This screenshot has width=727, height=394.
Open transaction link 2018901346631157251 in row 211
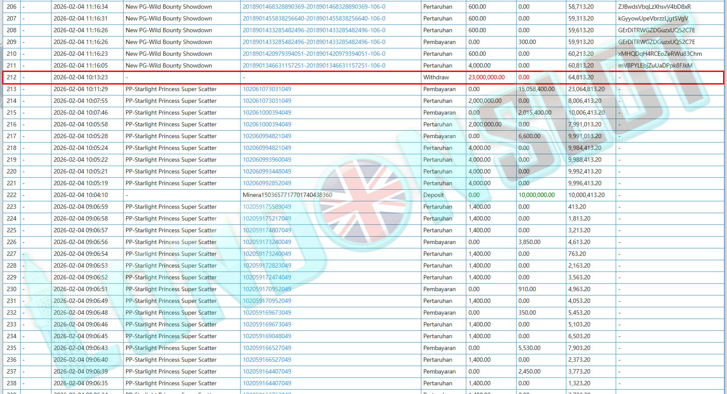[314, 66]
